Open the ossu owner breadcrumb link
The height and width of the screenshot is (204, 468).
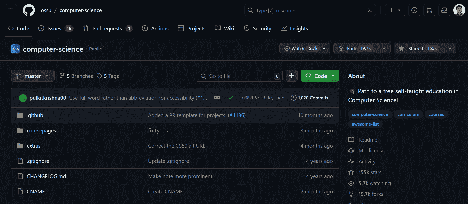coord(46,10)
